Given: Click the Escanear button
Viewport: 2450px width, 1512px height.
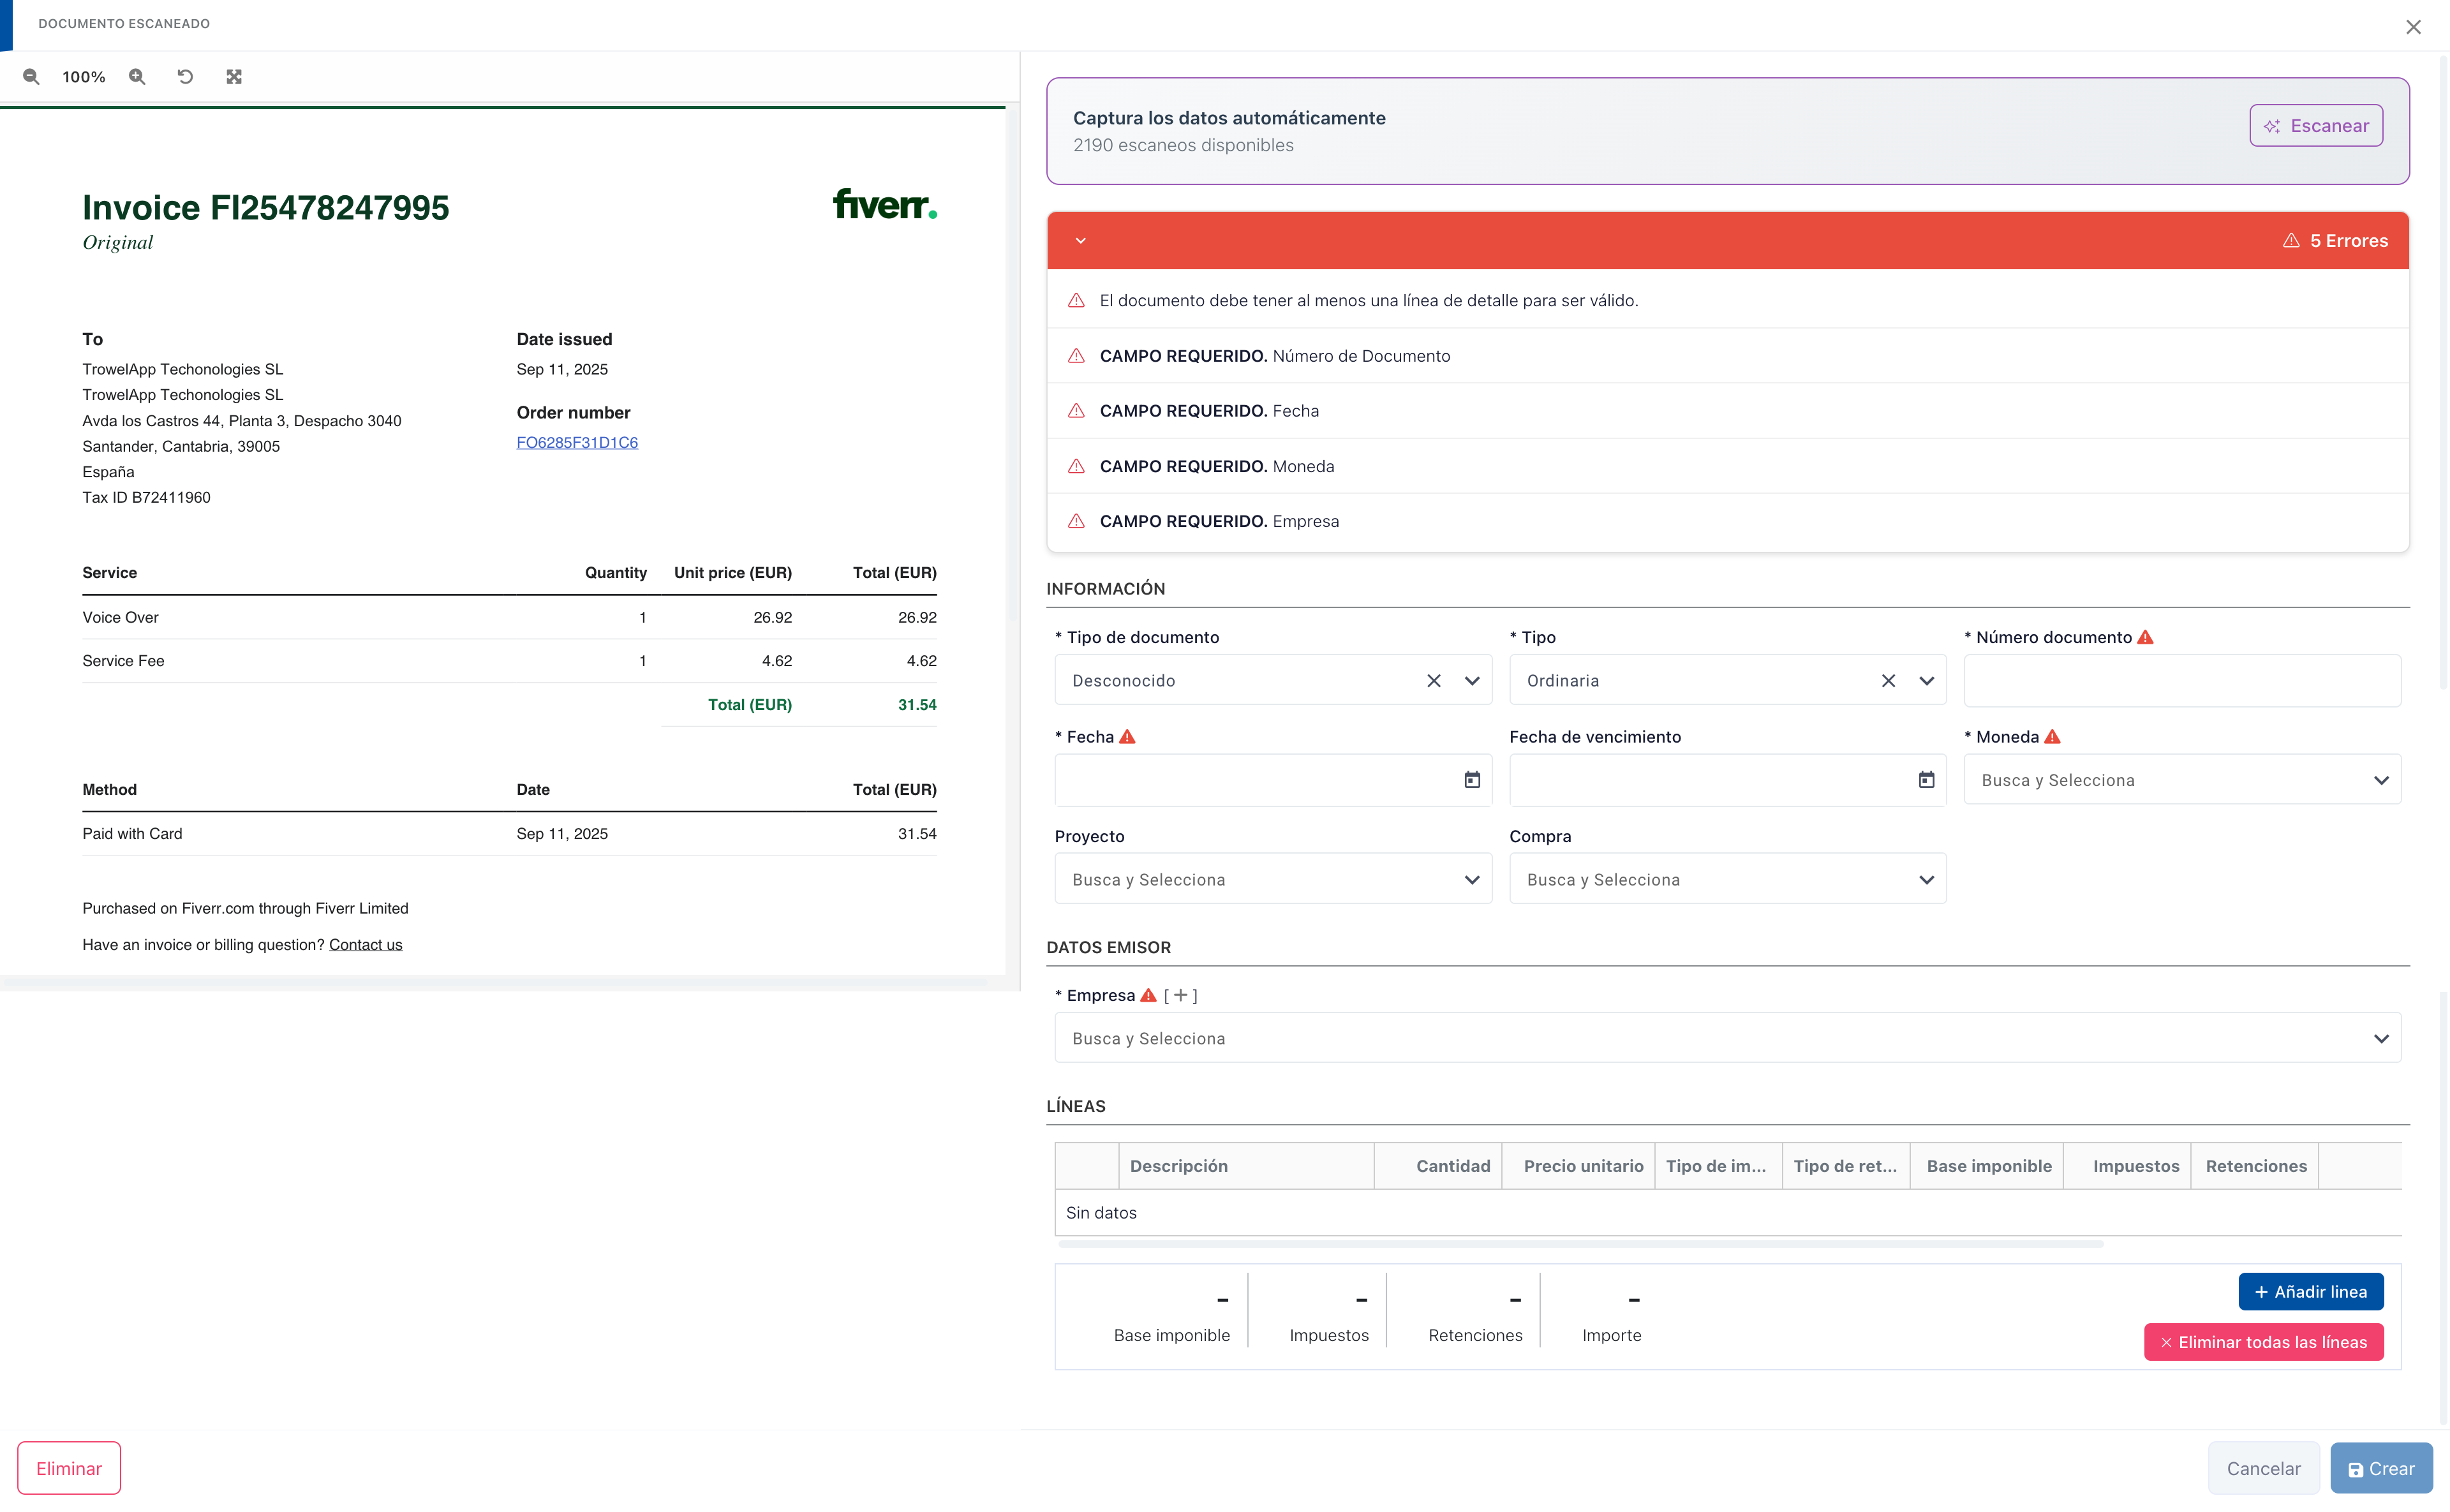Looking at the screenshot, I should pos(2316,126).
